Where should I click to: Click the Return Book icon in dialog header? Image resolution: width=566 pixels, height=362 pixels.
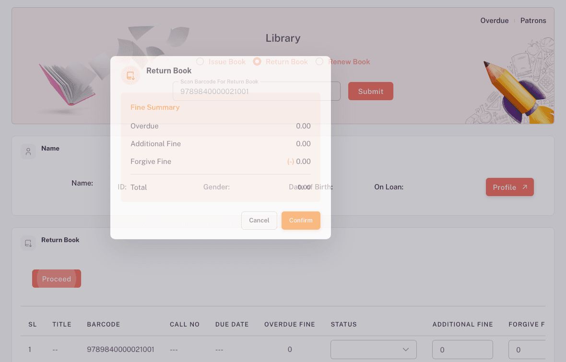pos(130,75)
